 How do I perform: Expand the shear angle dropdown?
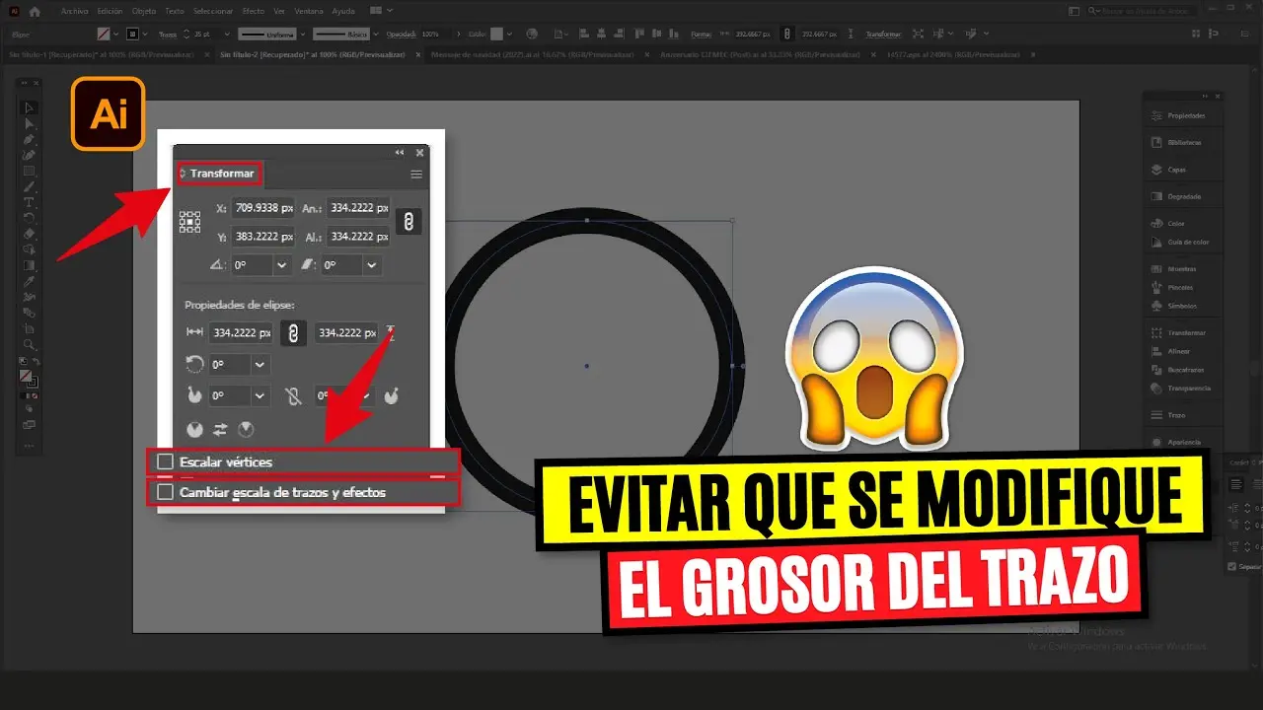point(371,265)
